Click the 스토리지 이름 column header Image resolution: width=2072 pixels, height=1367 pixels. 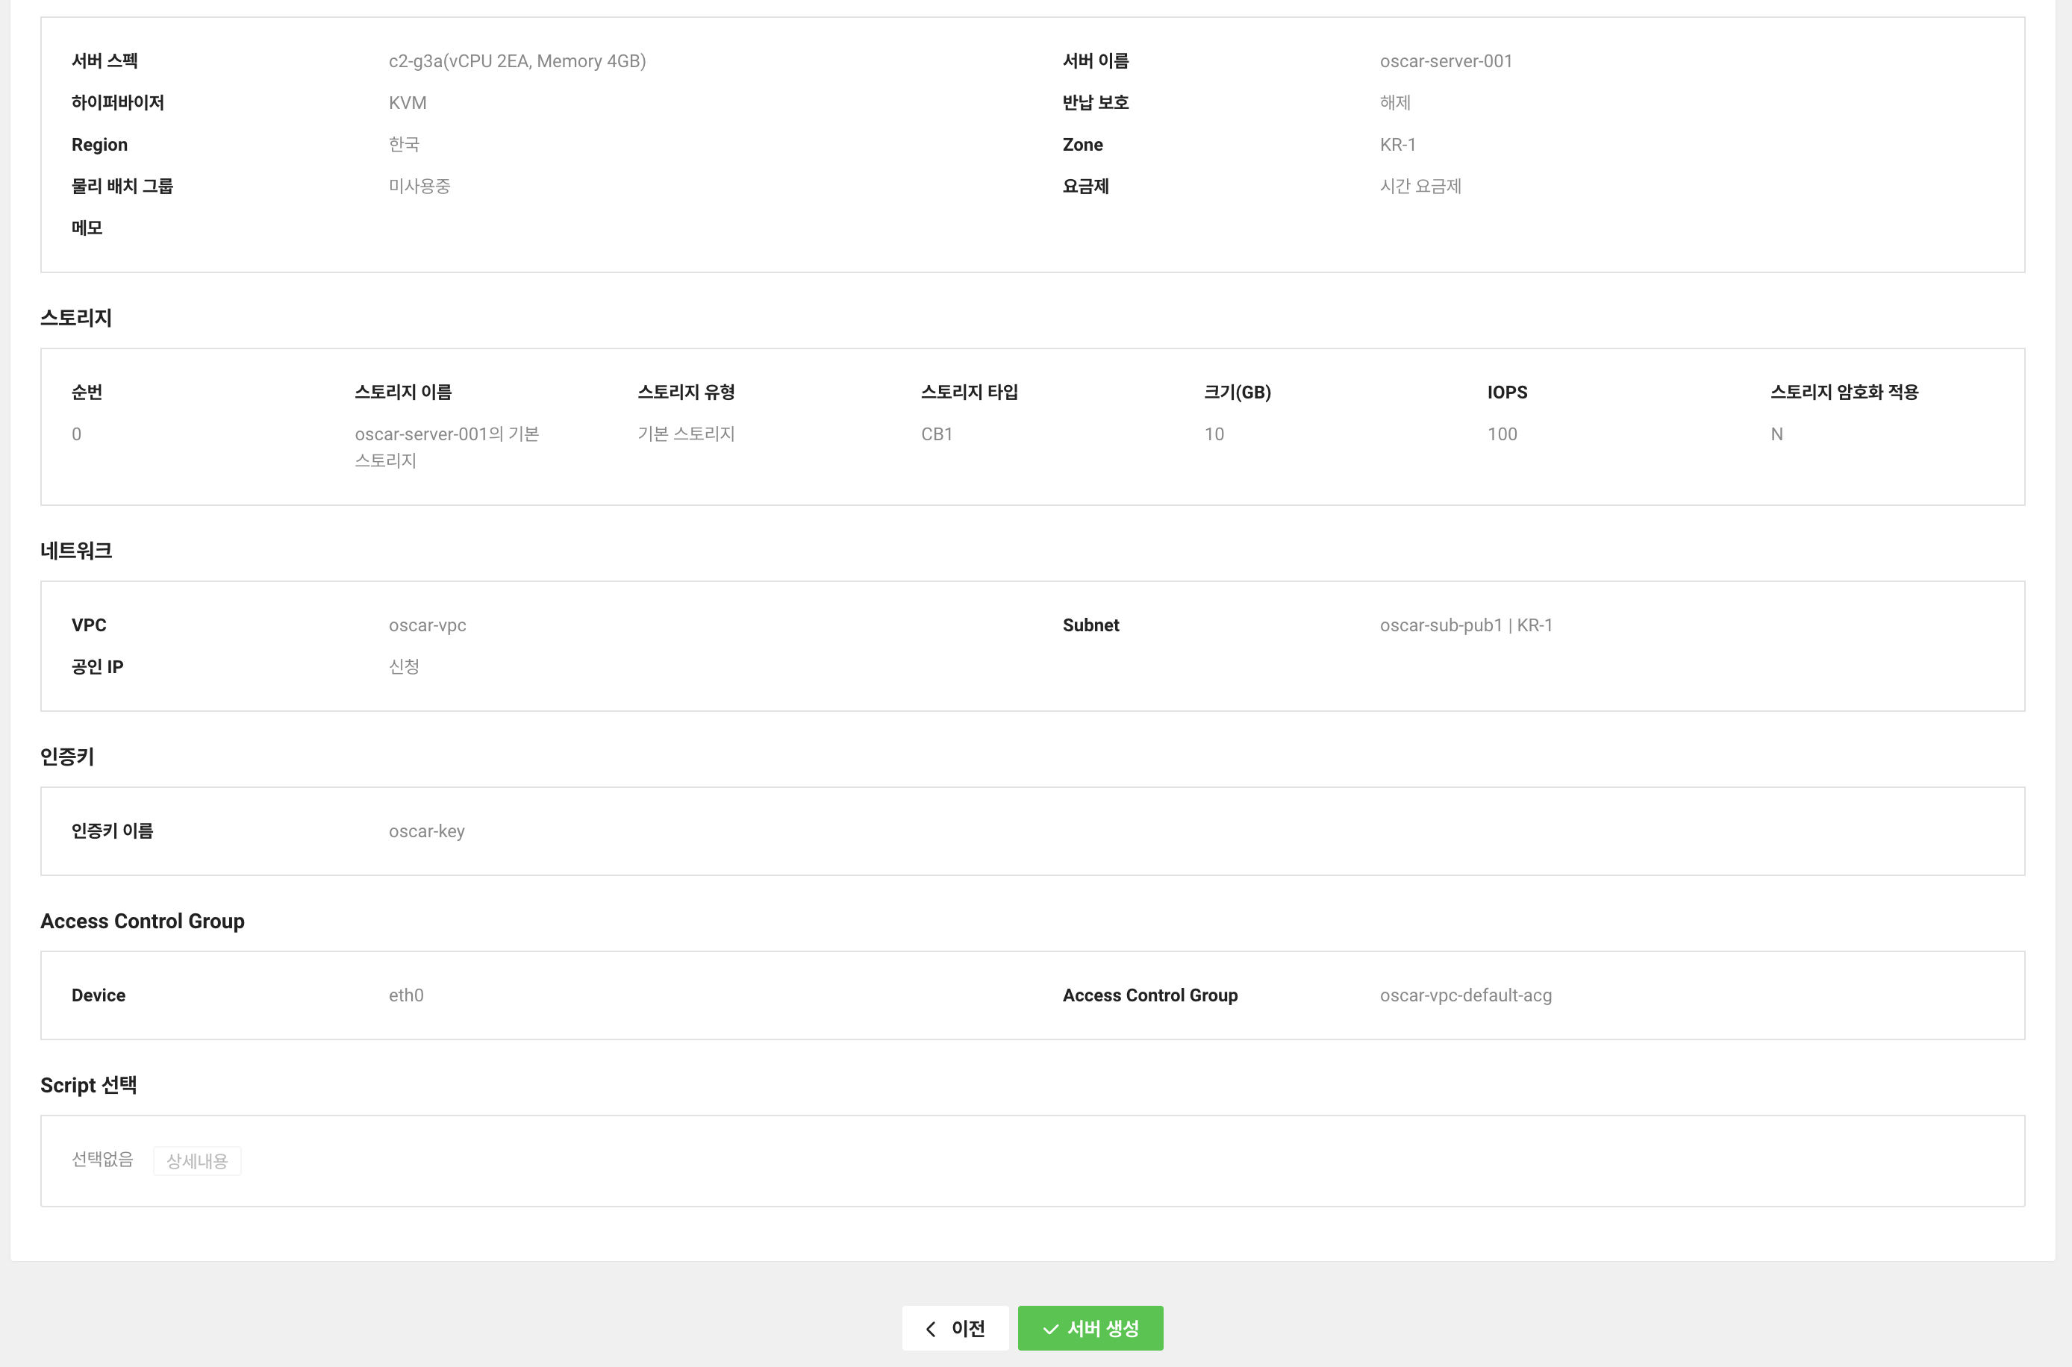(x=403, y=392)
